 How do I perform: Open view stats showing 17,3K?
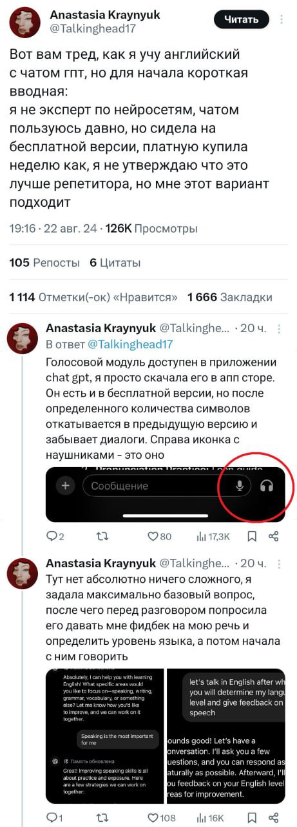213,536
